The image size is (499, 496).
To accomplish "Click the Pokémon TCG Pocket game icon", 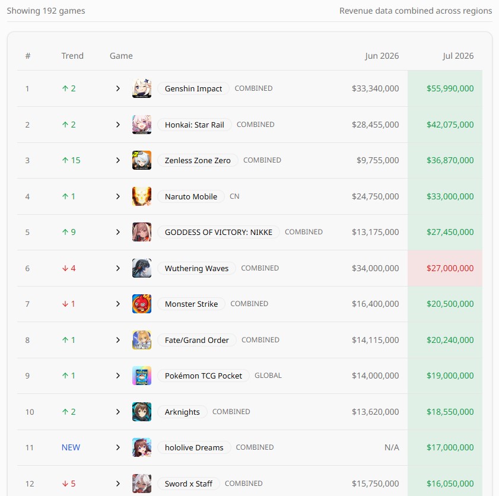I will coord(142,376).
